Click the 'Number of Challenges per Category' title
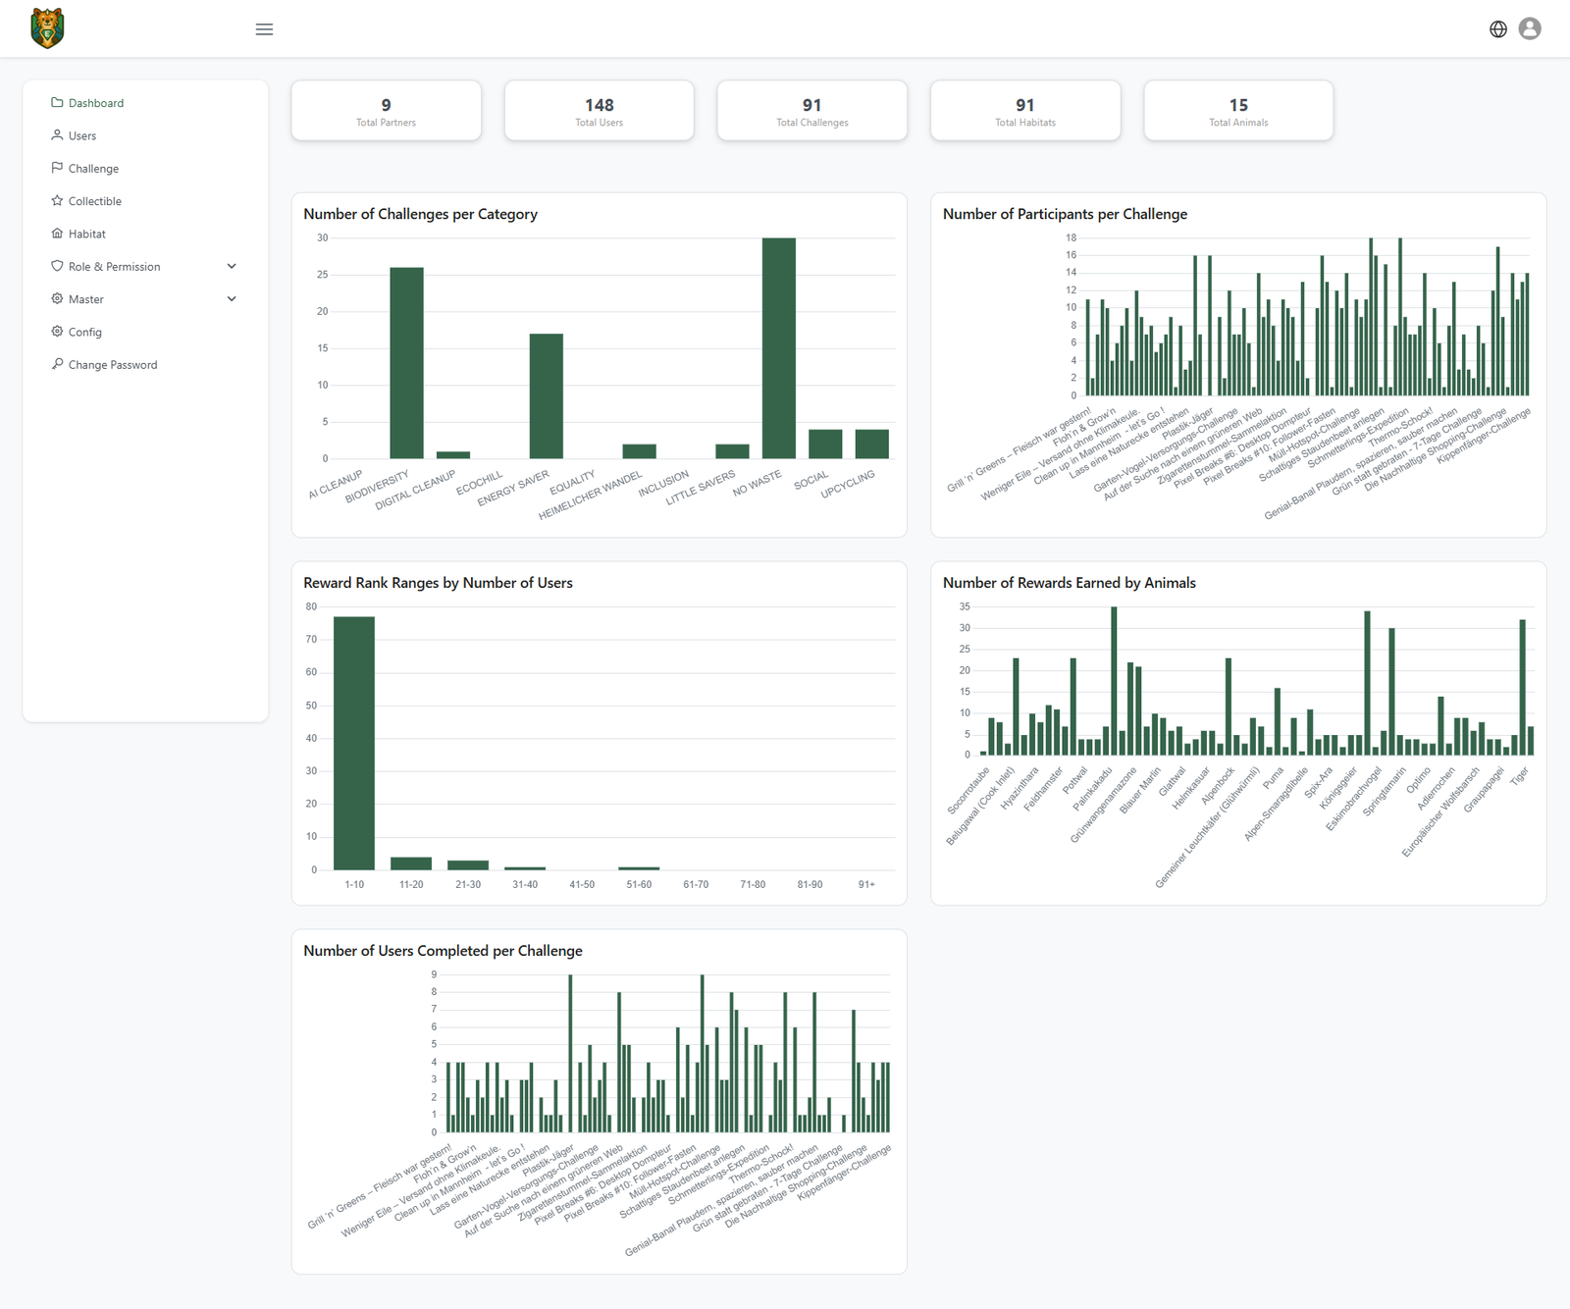The width and height of the screenshot is (1570, 1309). (x=420, y=214)
